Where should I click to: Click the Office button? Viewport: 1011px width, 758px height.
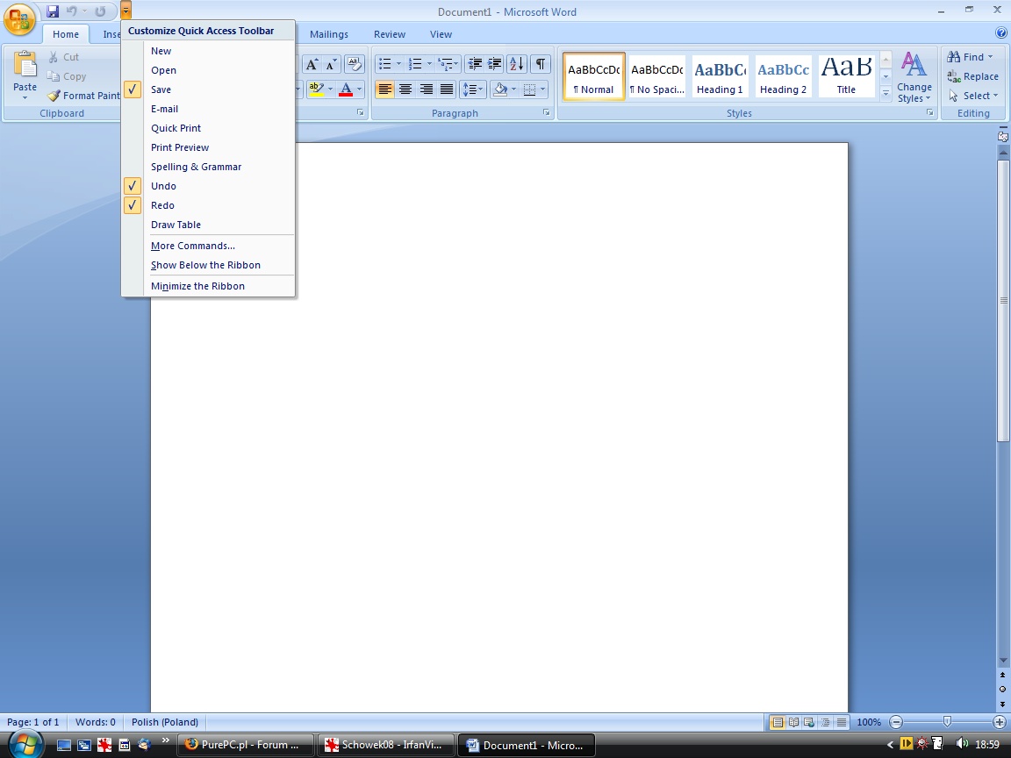(x=19, y=18)
